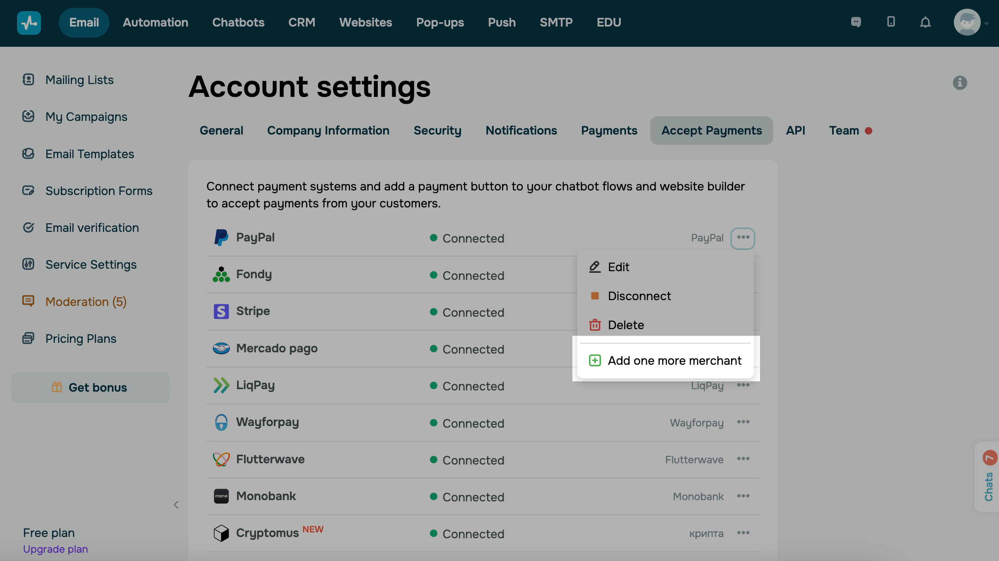Click the Mailing Lists sidebar icon
This screenshot has height=561, width=999.
[x=28, y=79]
